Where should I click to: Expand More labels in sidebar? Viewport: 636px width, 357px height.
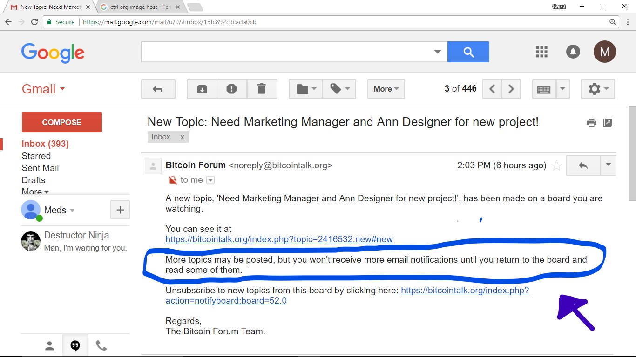coord(35,191)
